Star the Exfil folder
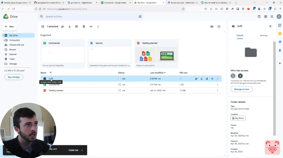 [x=212, y=78]
